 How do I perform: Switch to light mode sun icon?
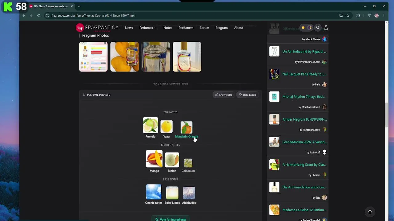point(303,28)
